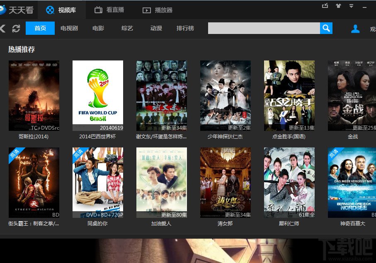The width and height of the screenshot is (376, 263).
Task: Expand the title bar dropdown menu arrow
Action: point(351,6)
